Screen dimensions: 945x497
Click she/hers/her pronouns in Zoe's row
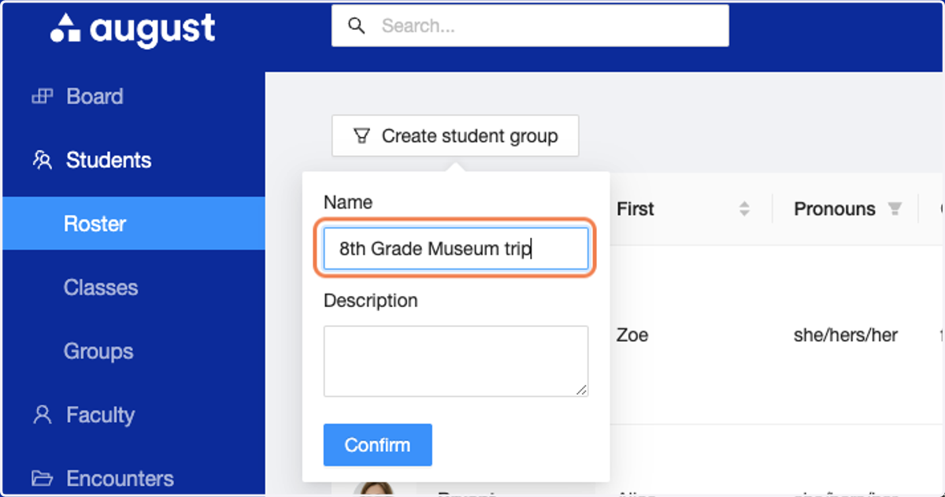click(846, 335)
